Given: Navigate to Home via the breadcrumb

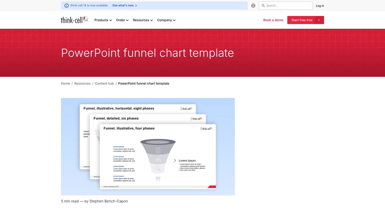Looking at the screenshot, I should click(65, 83).
